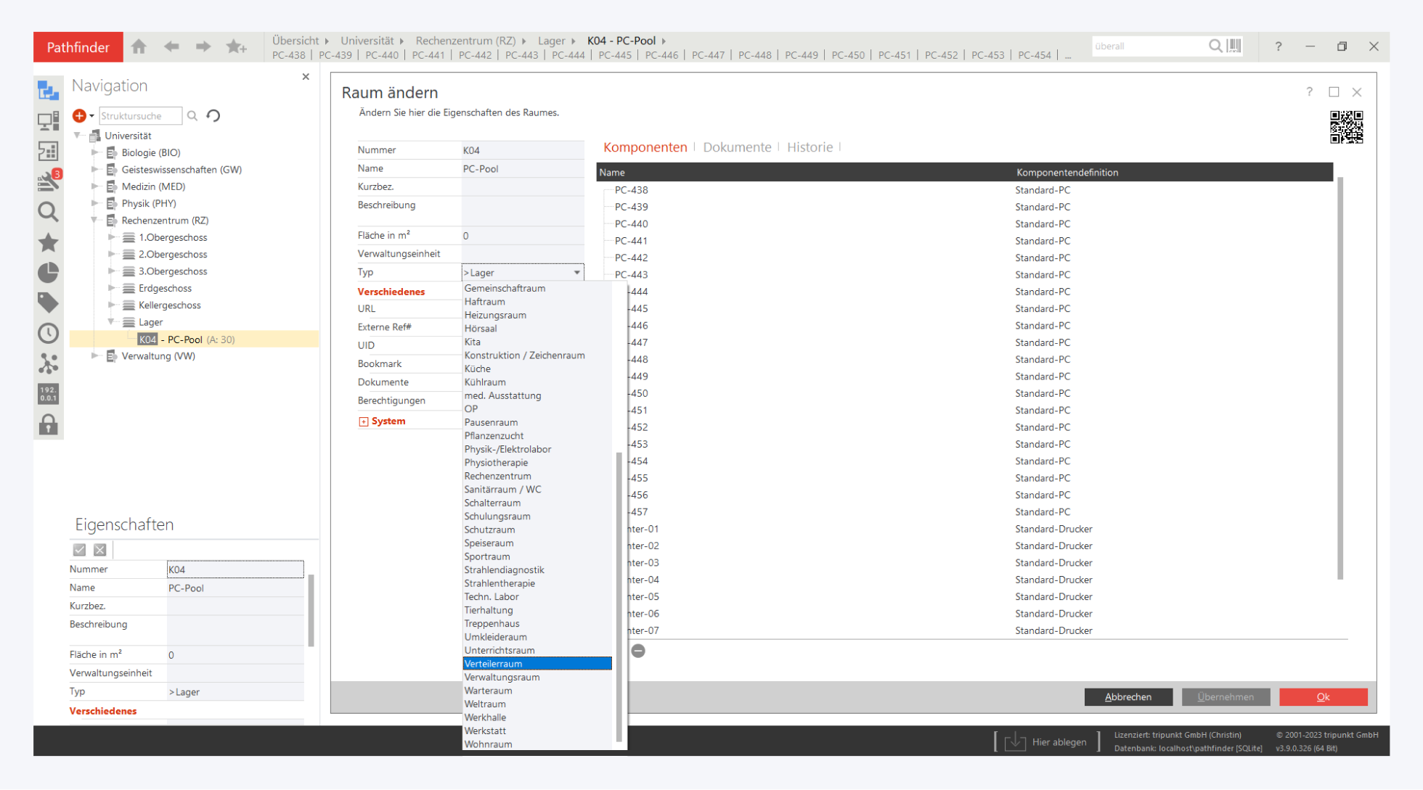Open the tools sidebar icon with badge 3
Viewport: 1423px width, 790px height.
[49, 181]
